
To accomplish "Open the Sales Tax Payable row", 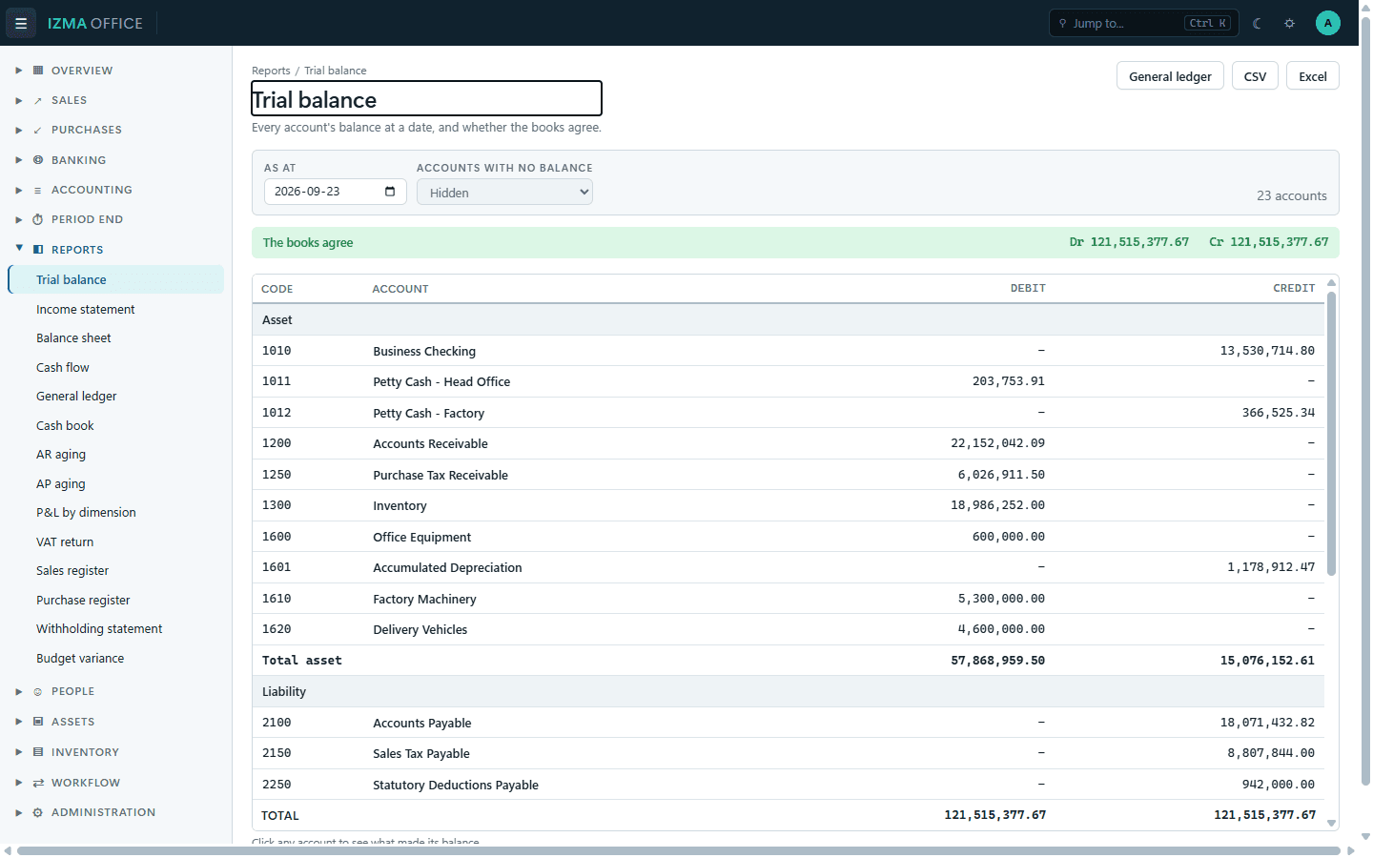I will point(789,753).
